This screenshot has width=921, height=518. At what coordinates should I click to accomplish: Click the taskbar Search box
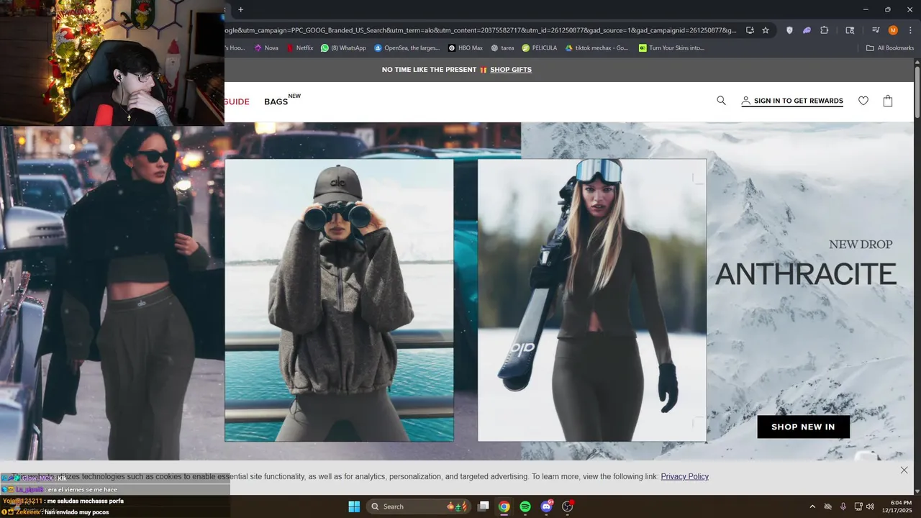click(419, 506)
